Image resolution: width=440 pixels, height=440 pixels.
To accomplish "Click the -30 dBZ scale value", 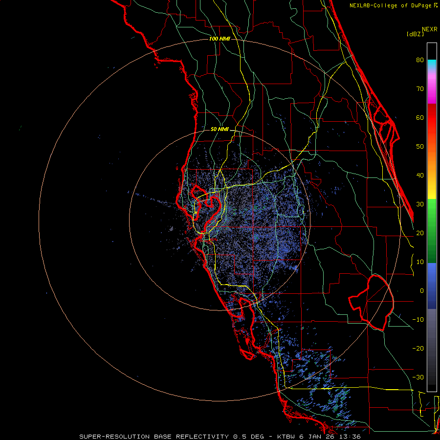I will [x=418, y=377].
